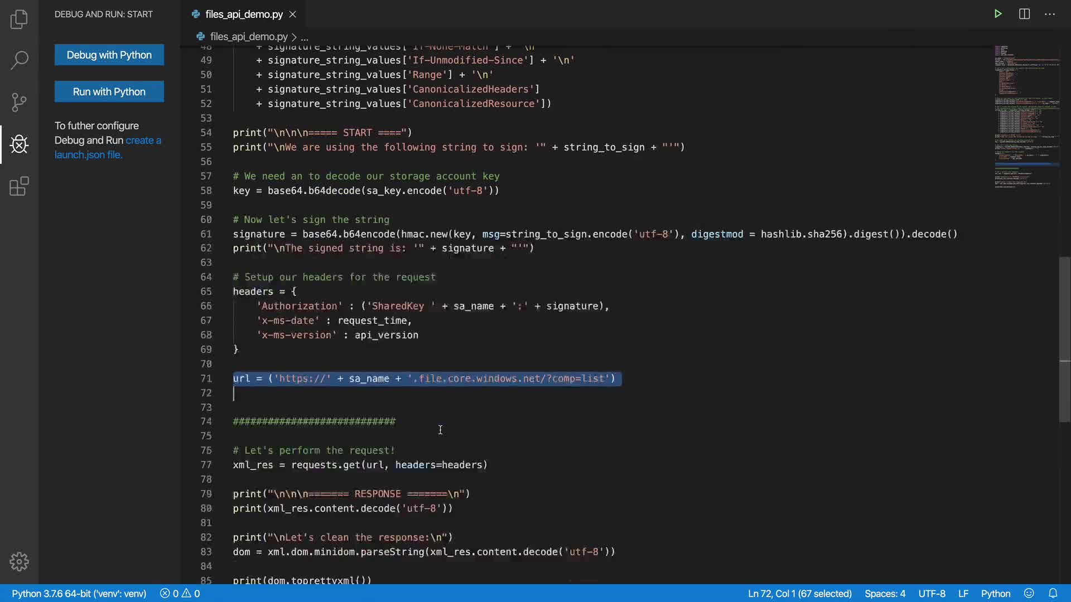Open the Spaces: 4 indentation selector
Viewport: 1071px width, 602px height.
tap(885, 593)
